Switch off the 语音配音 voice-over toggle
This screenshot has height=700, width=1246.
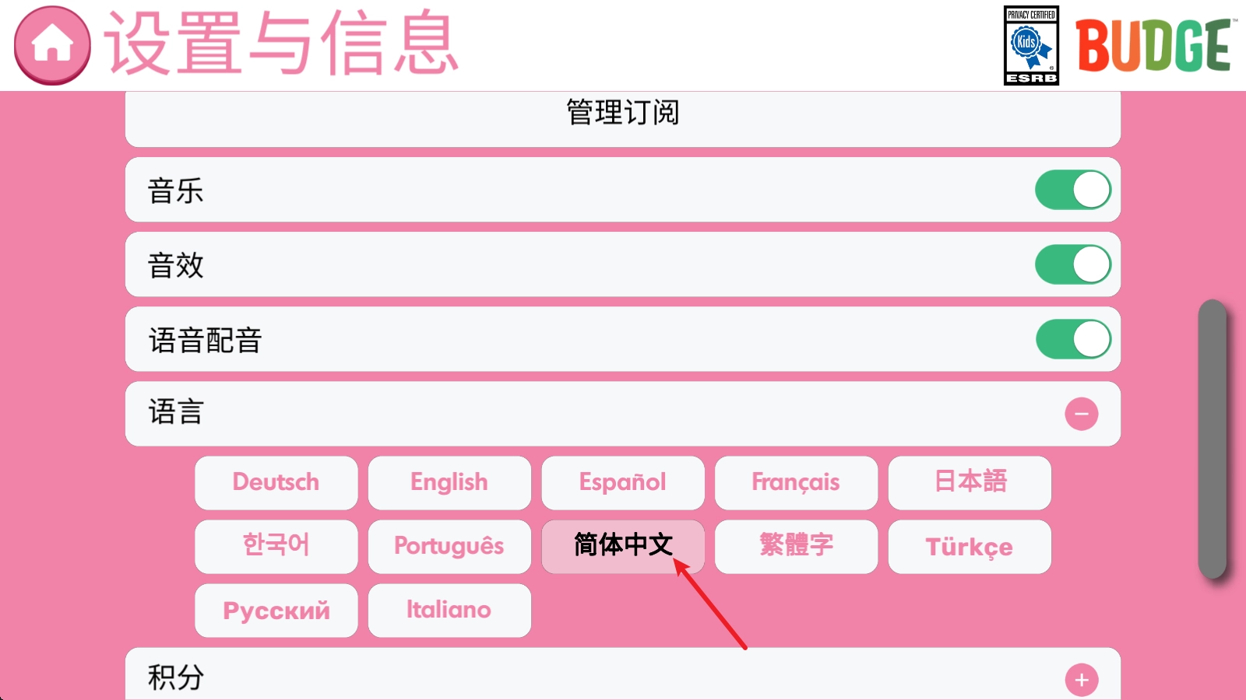(x=1072, y=340)
